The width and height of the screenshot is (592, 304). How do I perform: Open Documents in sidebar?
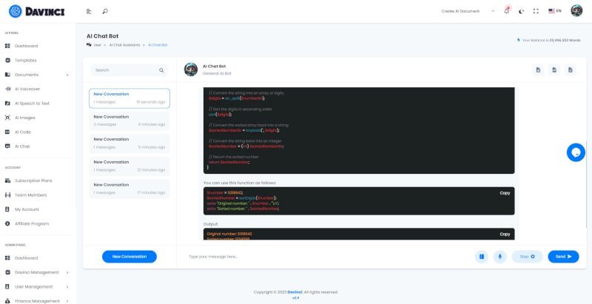tap(27, 75)
